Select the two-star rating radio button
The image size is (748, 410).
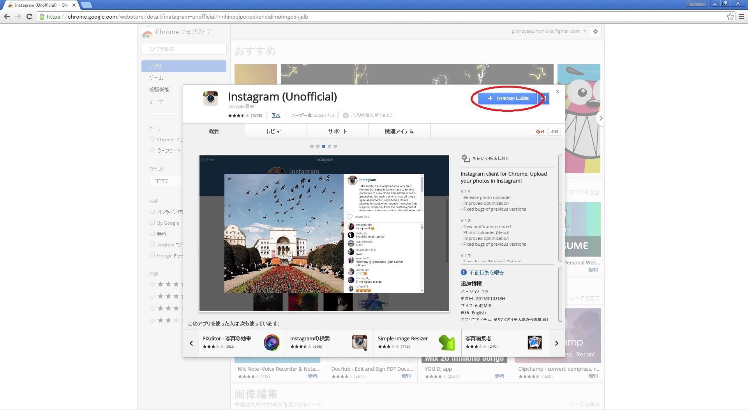click(x=152, y=320)
